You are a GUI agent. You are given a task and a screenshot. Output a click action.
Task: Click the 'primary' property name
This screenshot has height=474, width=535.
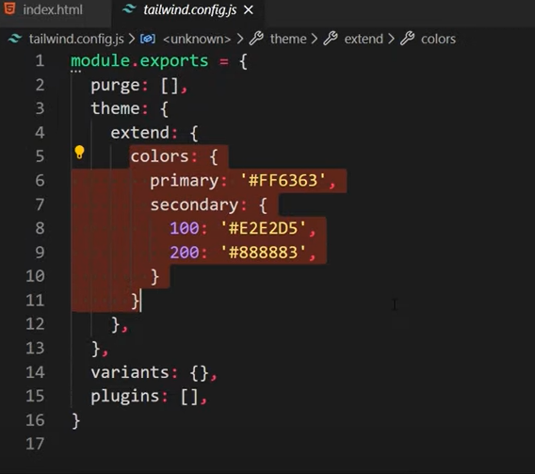click(185, 181)
